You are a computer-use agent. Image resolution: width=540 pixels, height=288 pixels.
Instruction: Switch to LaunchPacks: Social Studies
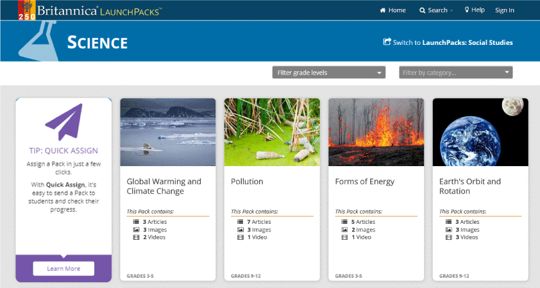coord(453,43)
